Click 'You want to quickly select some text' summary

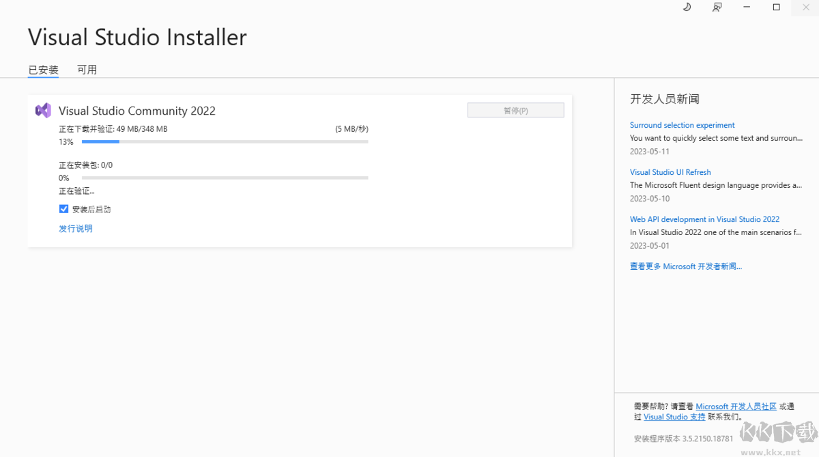point(716,138)
